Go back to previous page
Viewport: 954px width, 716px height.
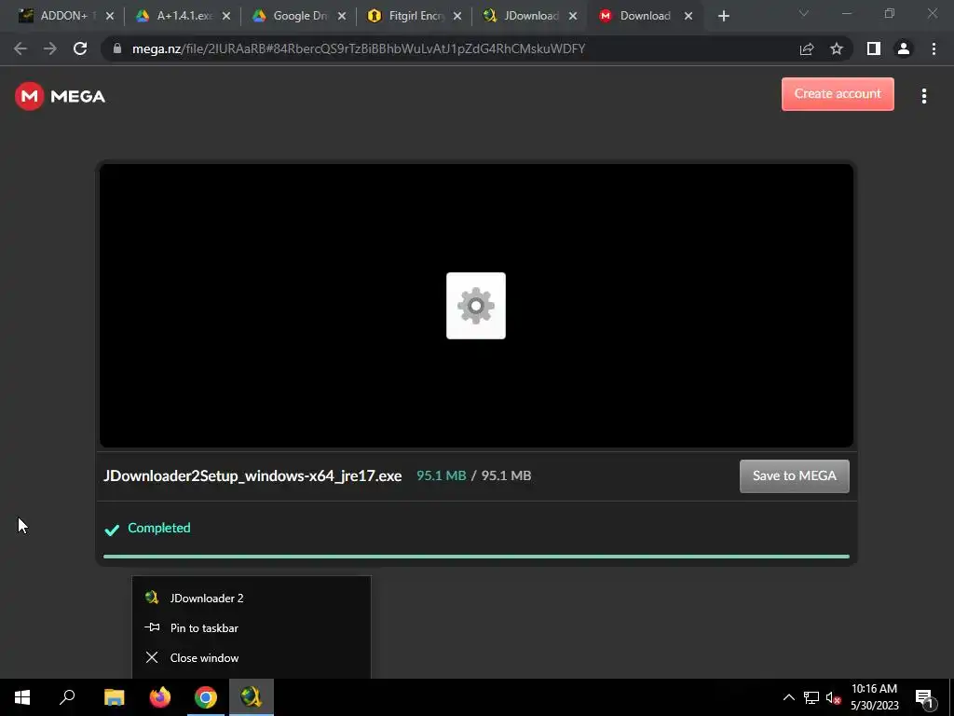(x=20, y=48)
